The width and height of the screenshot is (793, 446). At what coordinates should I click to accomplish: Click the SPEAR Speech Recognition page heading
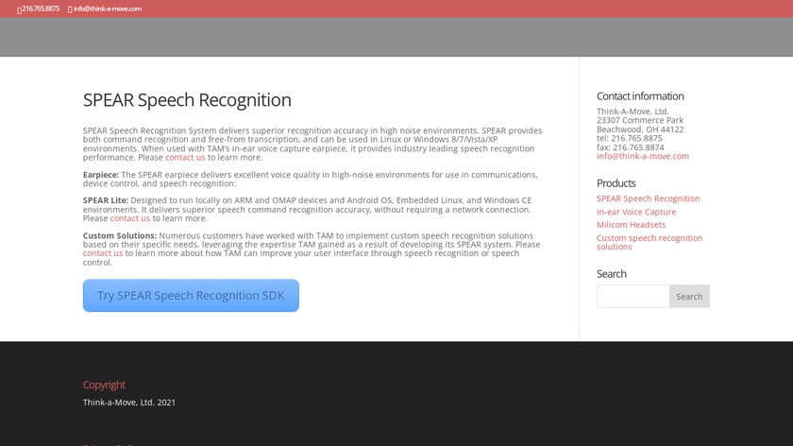pos(187,100)
